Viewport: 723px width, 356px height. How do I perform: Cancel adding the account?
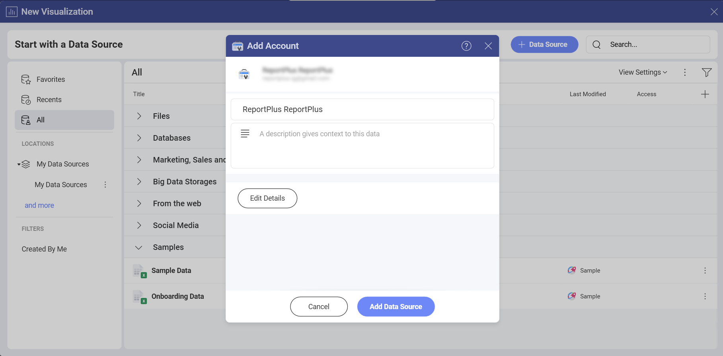(319, 307)
